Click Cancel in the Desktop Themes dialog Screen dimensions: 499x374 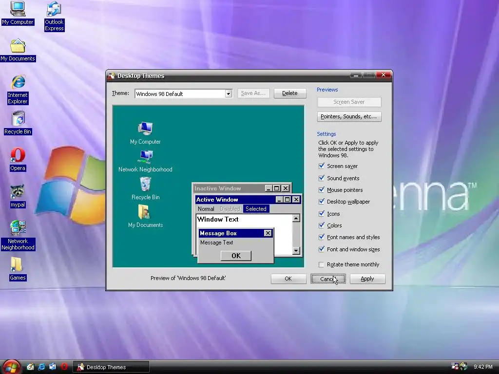click(328, 279)
